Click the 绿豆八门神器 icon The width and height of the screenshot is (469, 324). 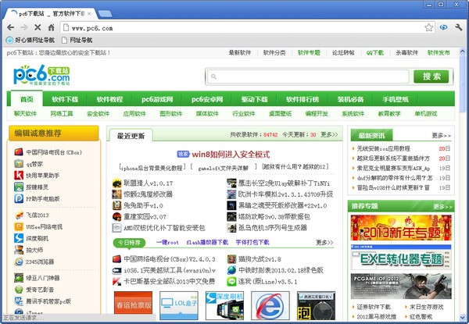[19, 278]
